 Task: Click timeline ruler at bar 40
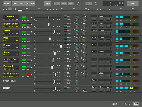click(x=62, y=9)
